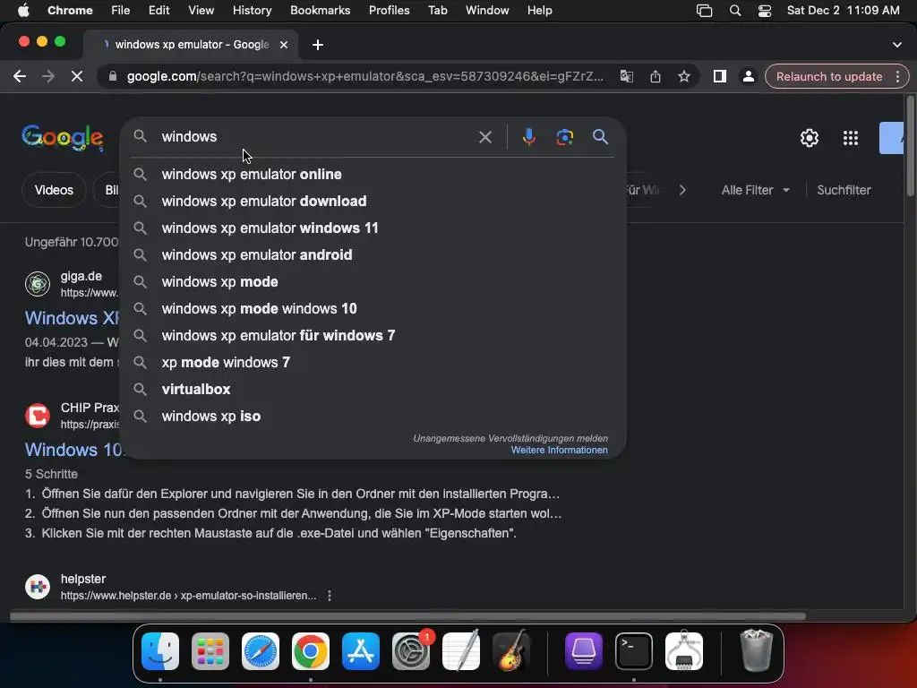
Task: Open the helpster result URL link
Action: [x=188, y=596]
